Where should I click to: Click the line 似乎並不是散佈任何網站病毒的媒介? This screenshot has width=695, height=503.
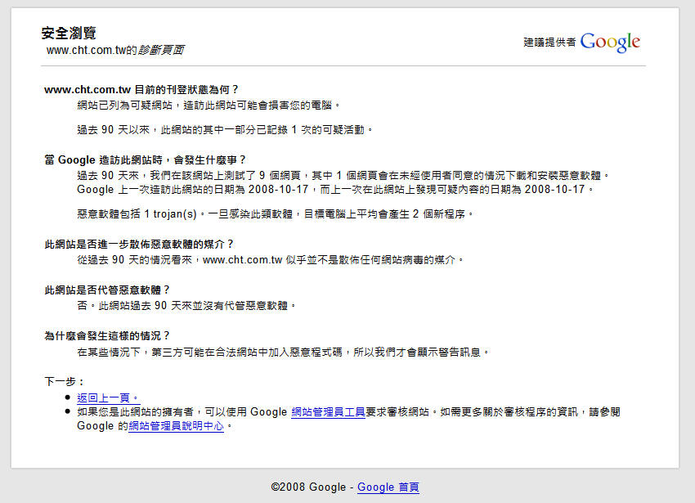(270, 259)
